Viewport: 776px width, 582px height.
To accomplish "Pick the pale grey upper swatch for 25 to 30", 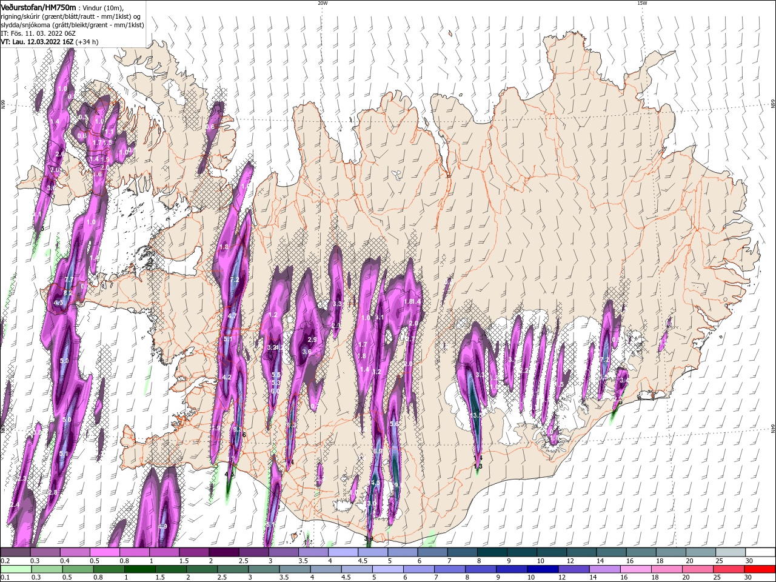I will click(730, 552).
